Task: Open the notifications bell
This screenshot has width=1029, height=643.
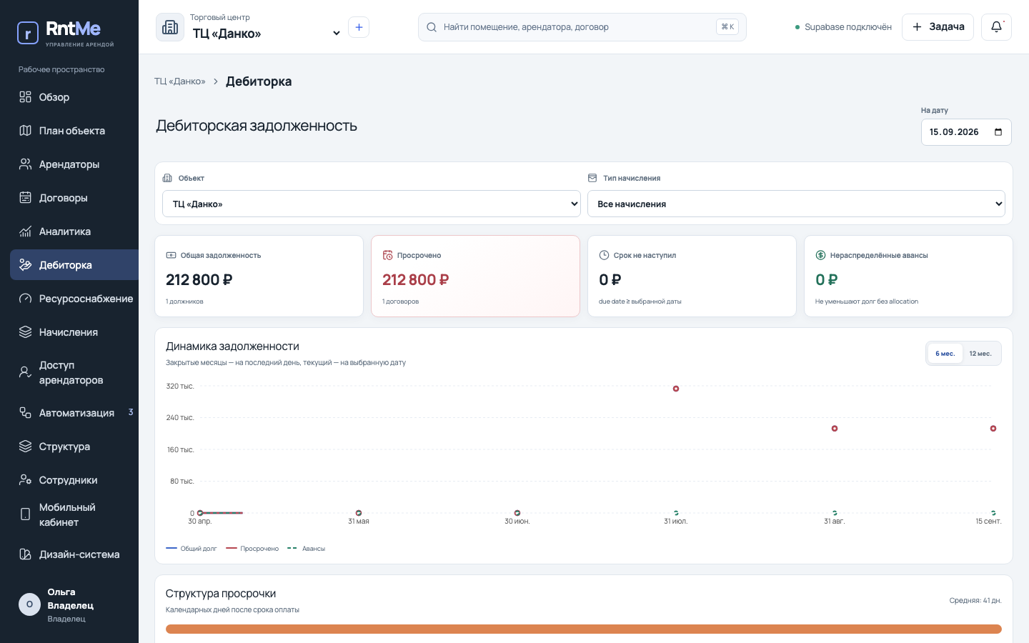Action: [x=996, y=27]
